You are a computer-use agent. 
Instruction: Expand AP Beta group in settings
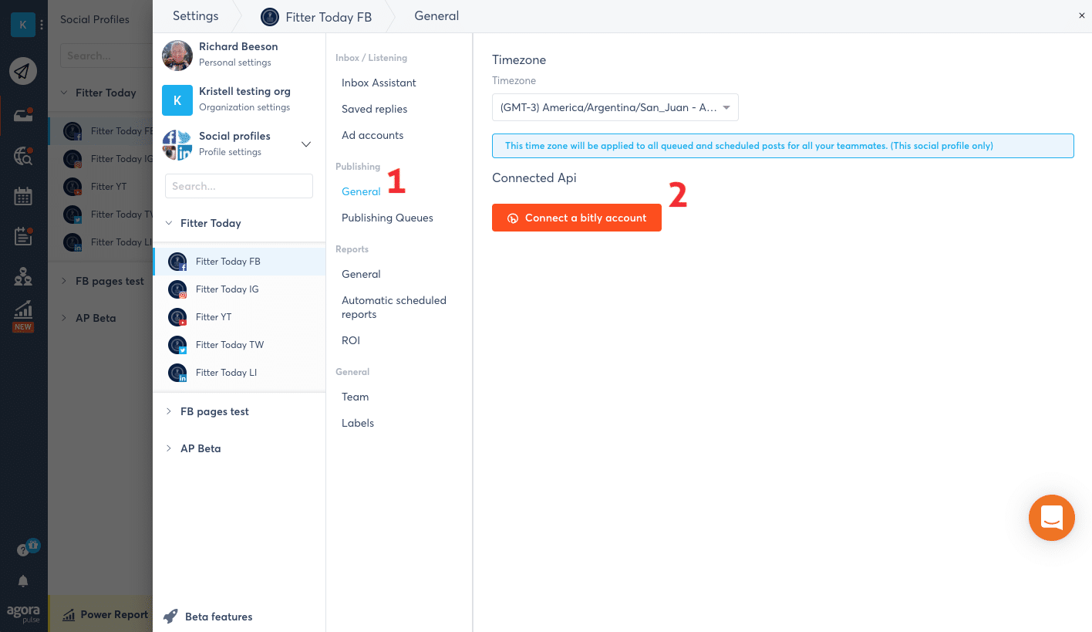tap(169, 448)
